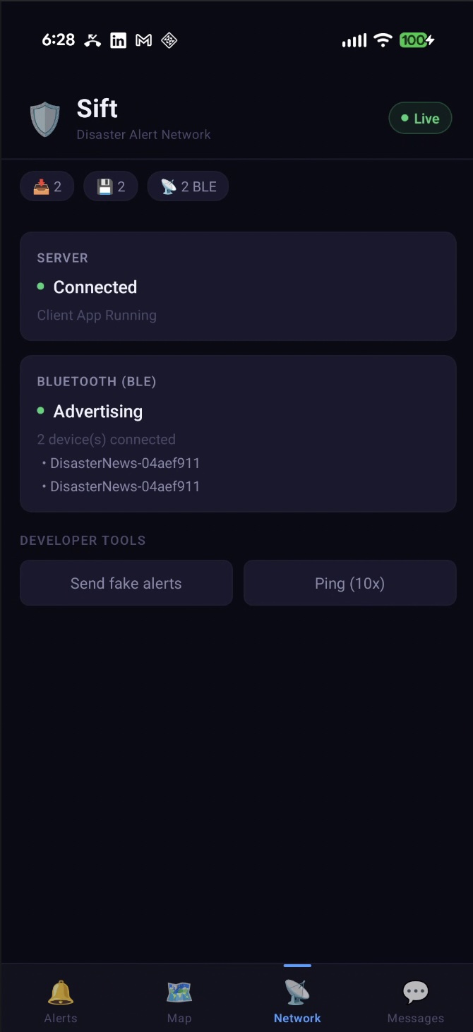Tap the LinkedIn notification icon in status bar
The height and width of the screenshot is (1032, 473).
pos(119,41)
